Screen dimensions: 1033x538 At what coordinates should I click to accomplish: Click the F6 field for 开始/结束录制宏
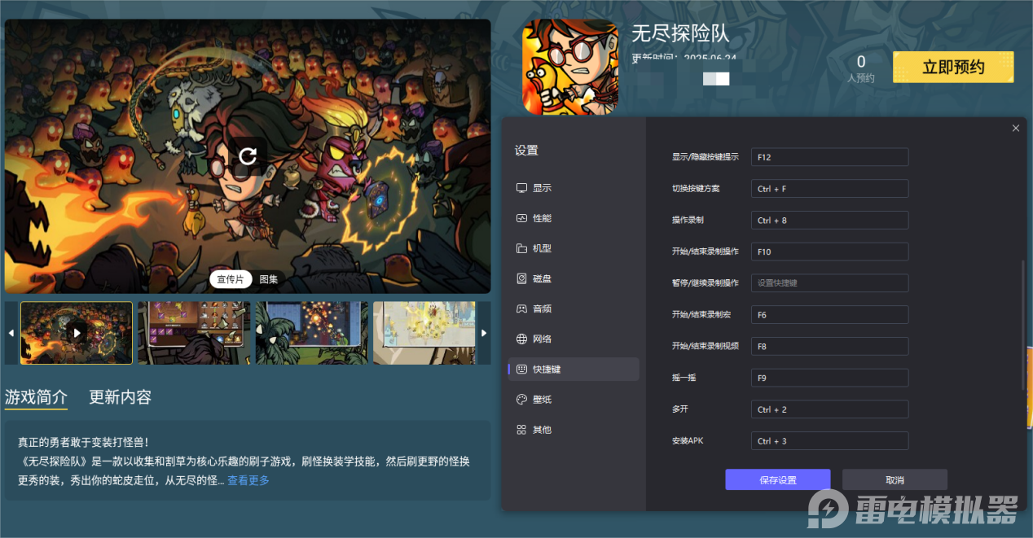(829, 315)
